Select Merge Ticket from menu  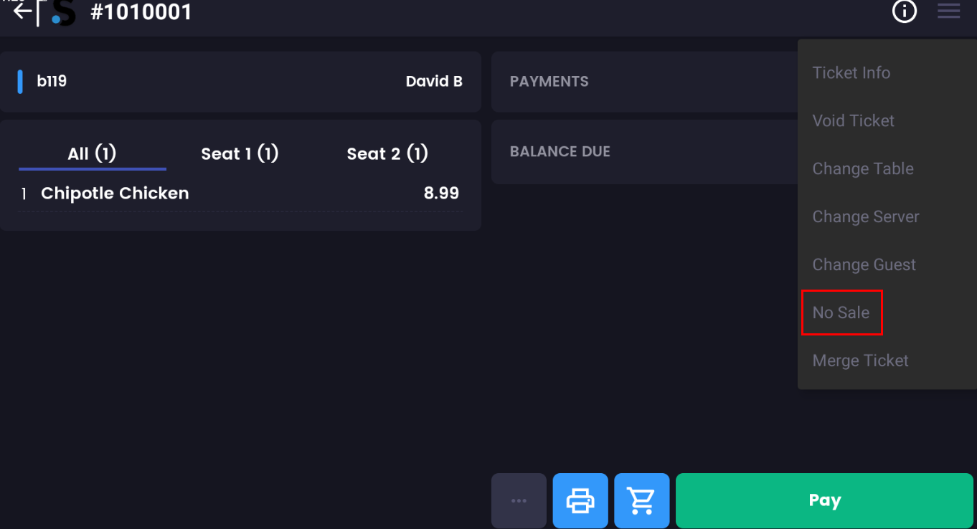(860, 361)
